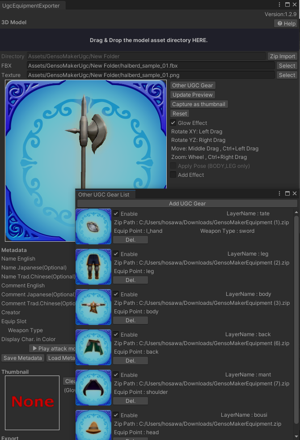Click Capture as thumbnail button
The image size is (300, 440).
(199, 104)
